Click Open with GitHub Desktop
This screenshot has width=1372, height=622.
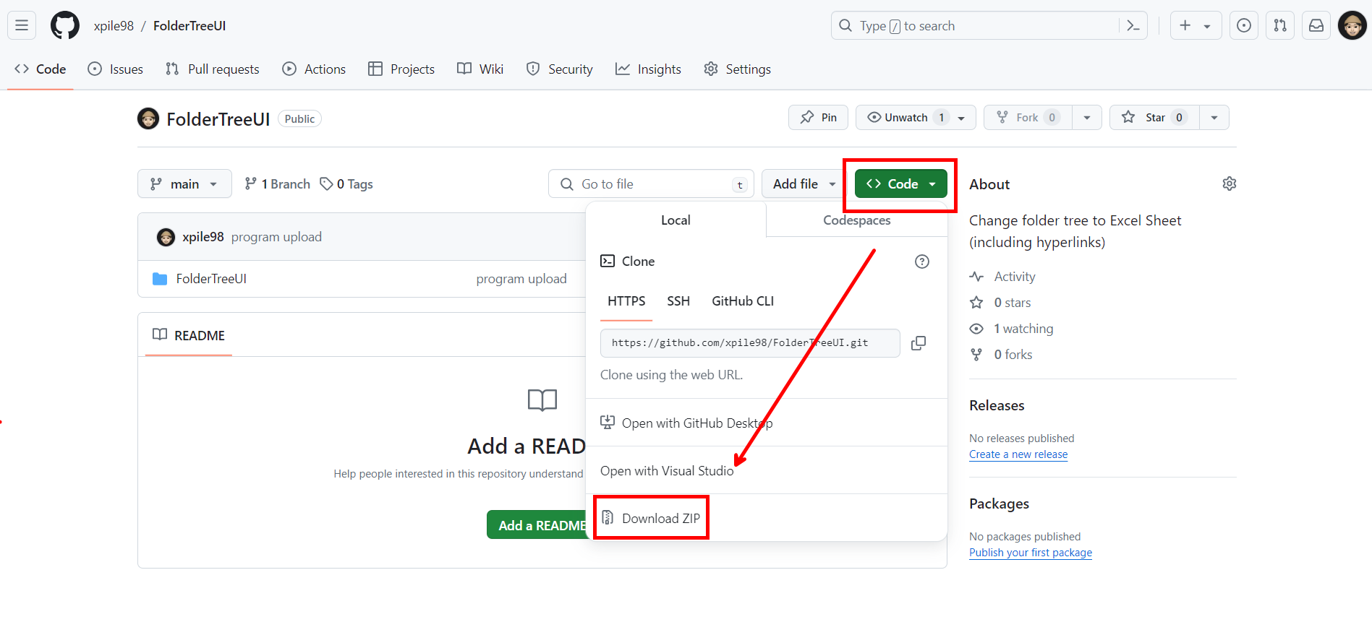[767, 423]
